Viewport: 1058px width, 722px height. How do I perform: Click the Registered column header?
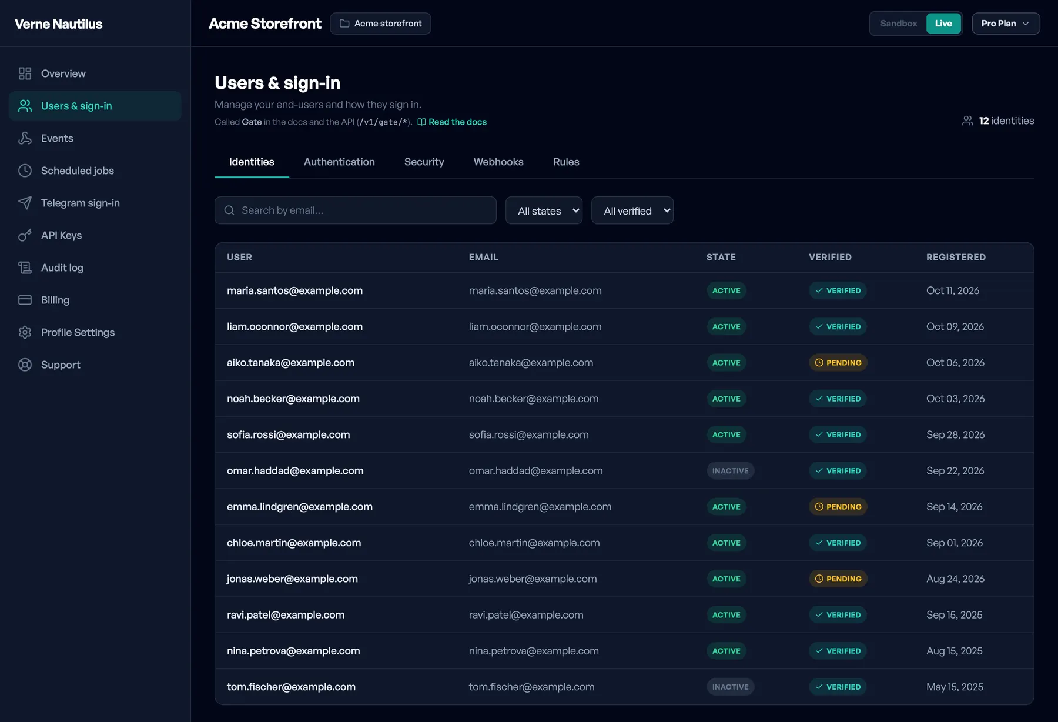point(956,257)
